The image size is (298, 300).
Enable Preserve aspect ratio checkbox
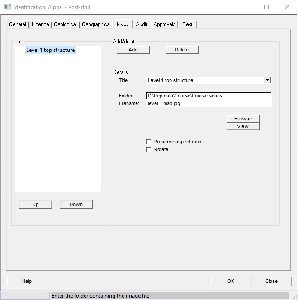149,142
